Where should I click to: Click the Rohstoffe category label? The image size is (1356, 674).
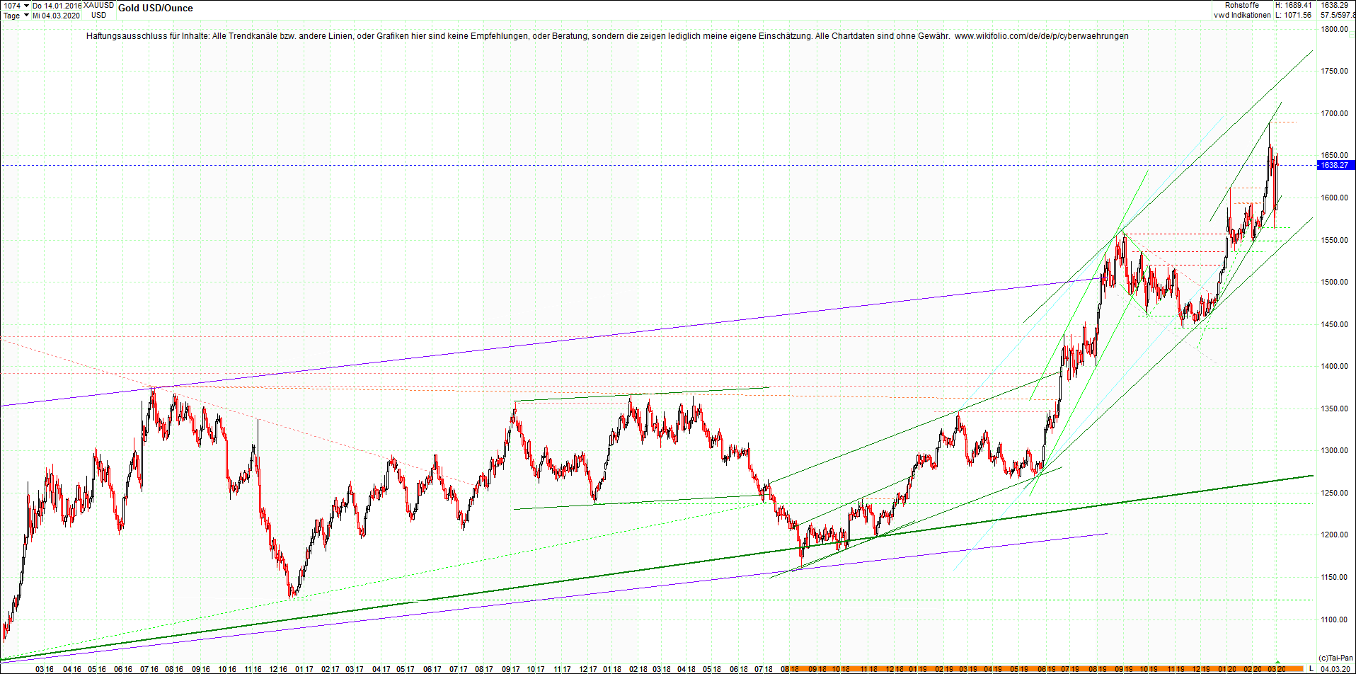(1242, 5)
